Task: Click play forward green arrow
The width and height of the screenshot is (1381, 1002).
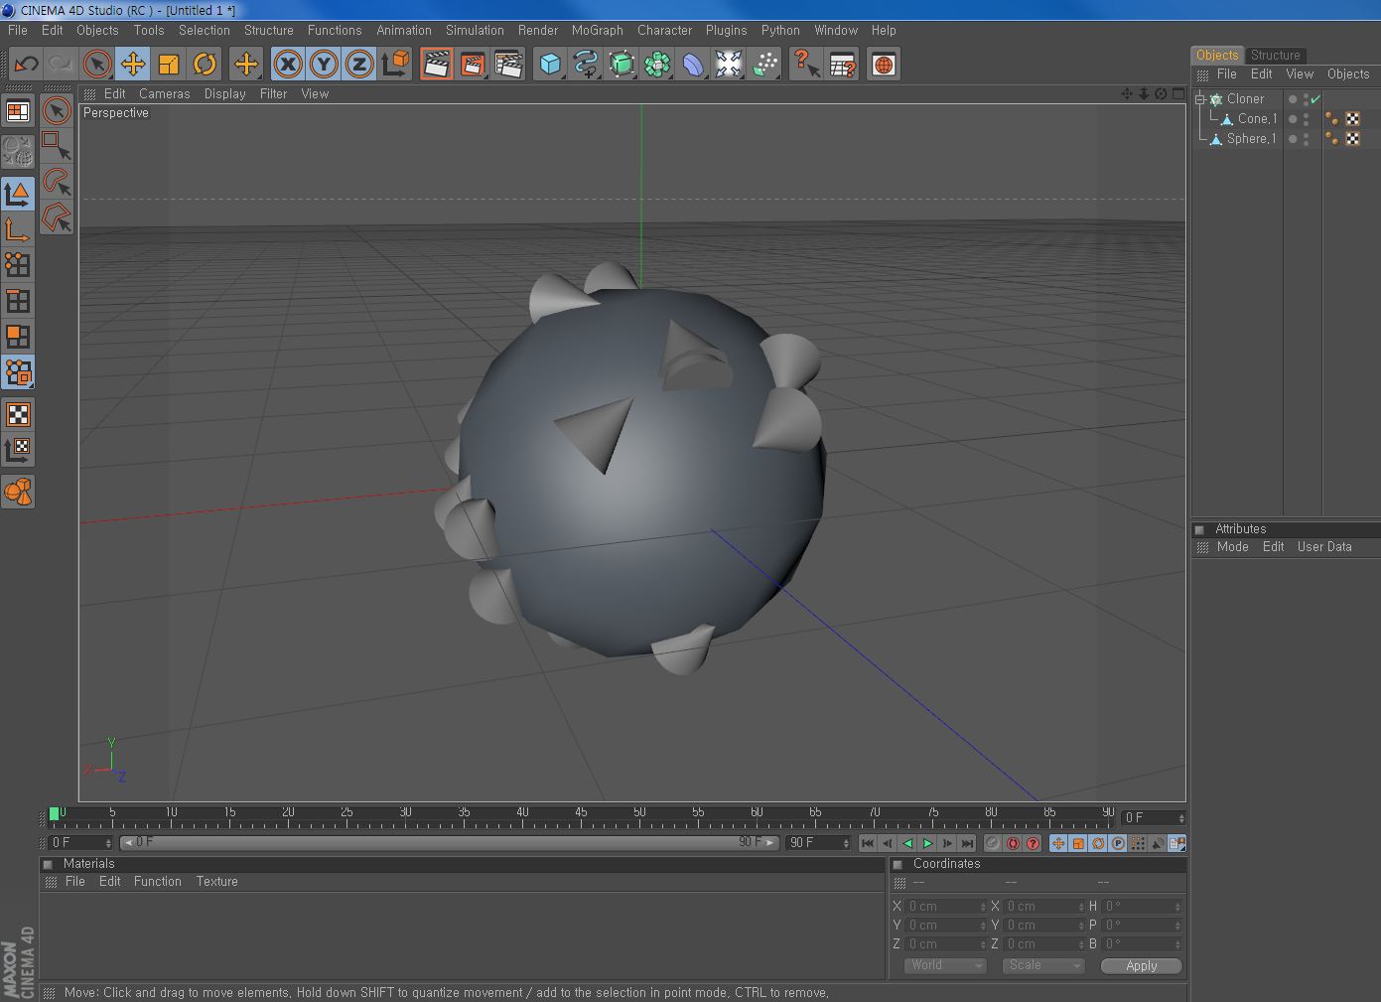Action: click(x=927, y=843)
